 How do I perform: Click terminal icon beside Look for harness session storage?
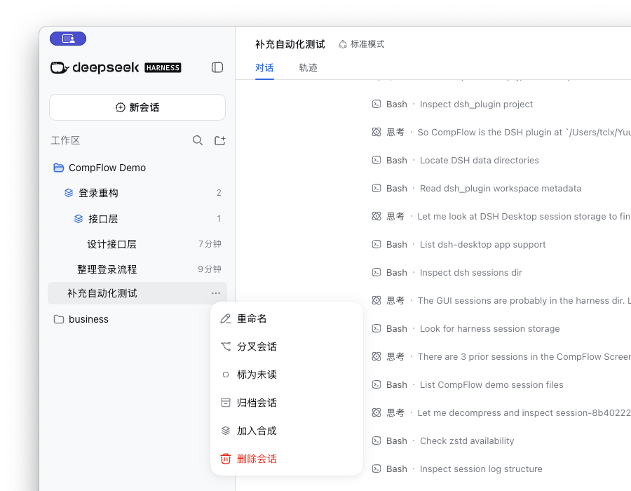(x=376, y=328)
